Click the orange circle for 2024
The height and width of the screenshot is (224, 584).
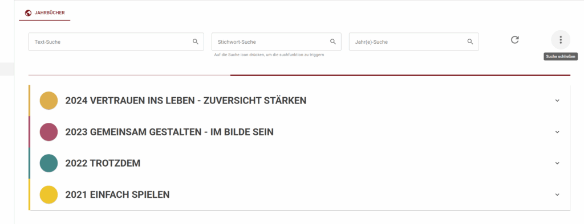(49, 101)
